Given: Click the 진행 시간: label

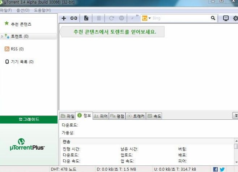Looking at the screenshot, I should [72, 149].
